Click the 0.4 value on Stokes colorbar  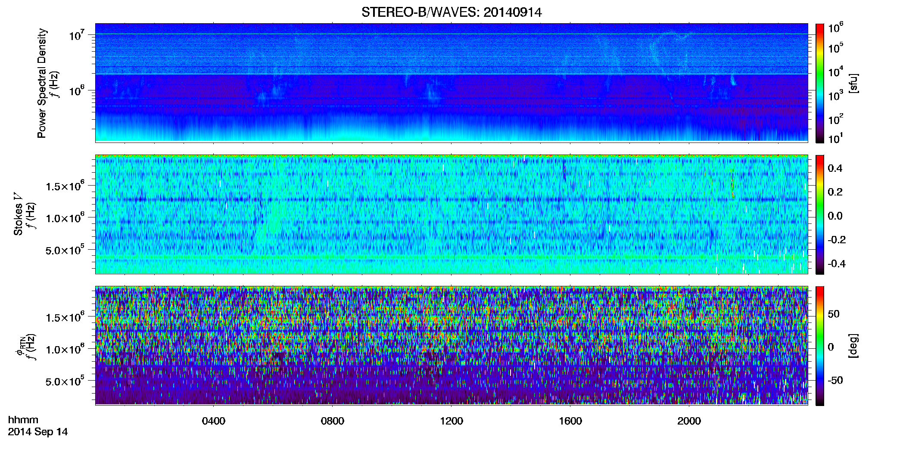[835, 168]
